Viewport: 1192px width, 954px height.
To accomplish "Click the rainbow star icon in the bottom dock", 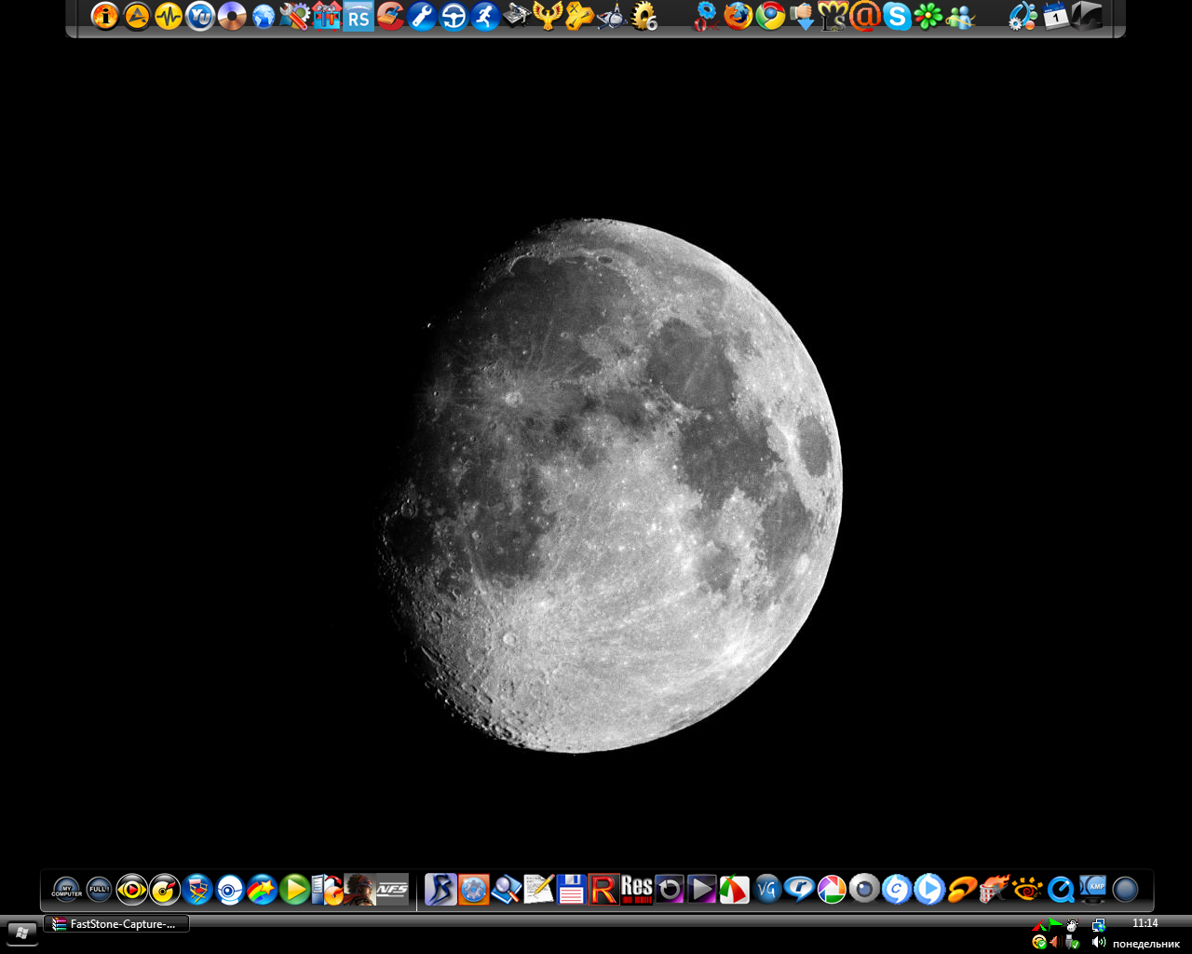I will tap(263, 890).
